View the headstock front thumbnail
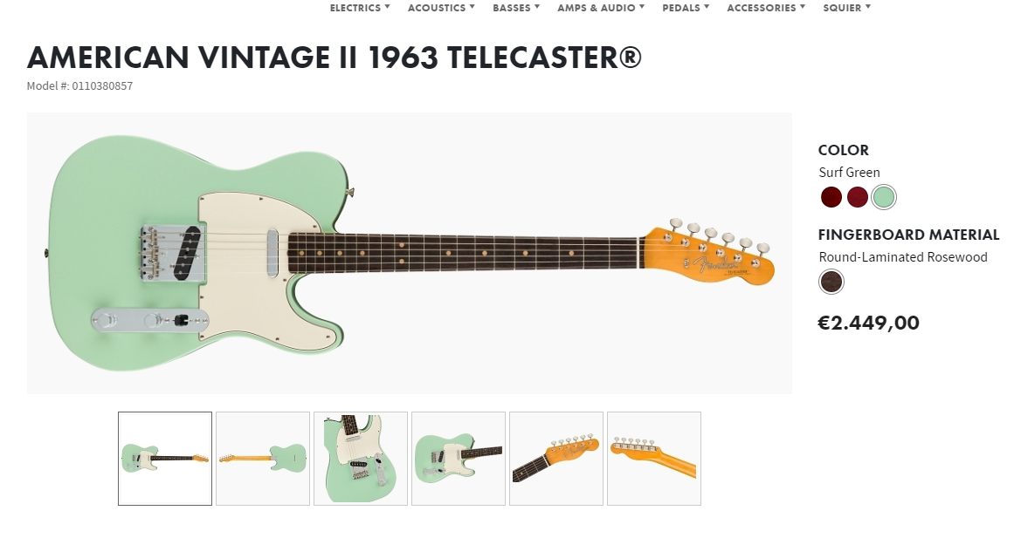This screenshot has width=1014, height=538. (556, 459)
